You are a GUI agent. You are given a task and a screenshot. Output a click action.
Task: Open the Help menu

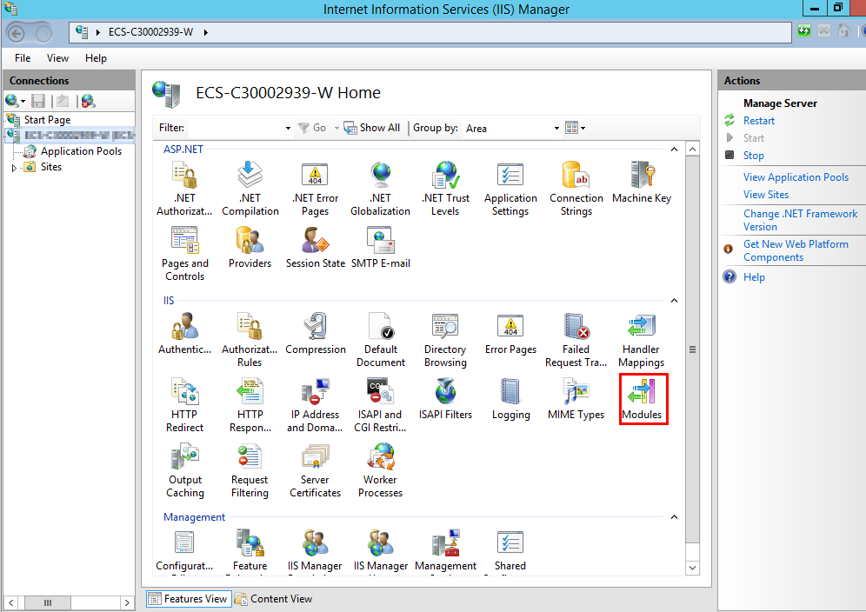pyautogui.click(x=96, y=58)
